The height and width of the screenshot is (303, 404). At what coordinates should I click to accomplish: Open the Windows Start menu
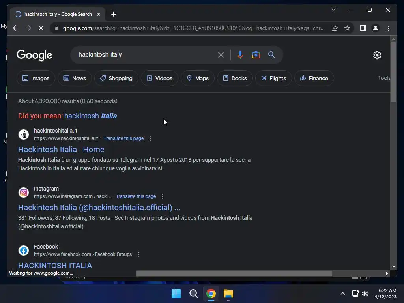tap(176, 294)
